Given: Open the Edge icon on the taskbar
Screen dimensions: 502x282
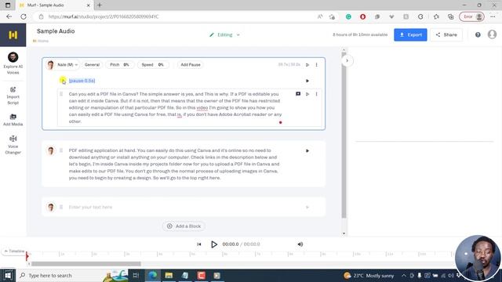Looking at the screenshot, I should pos(153,275).
